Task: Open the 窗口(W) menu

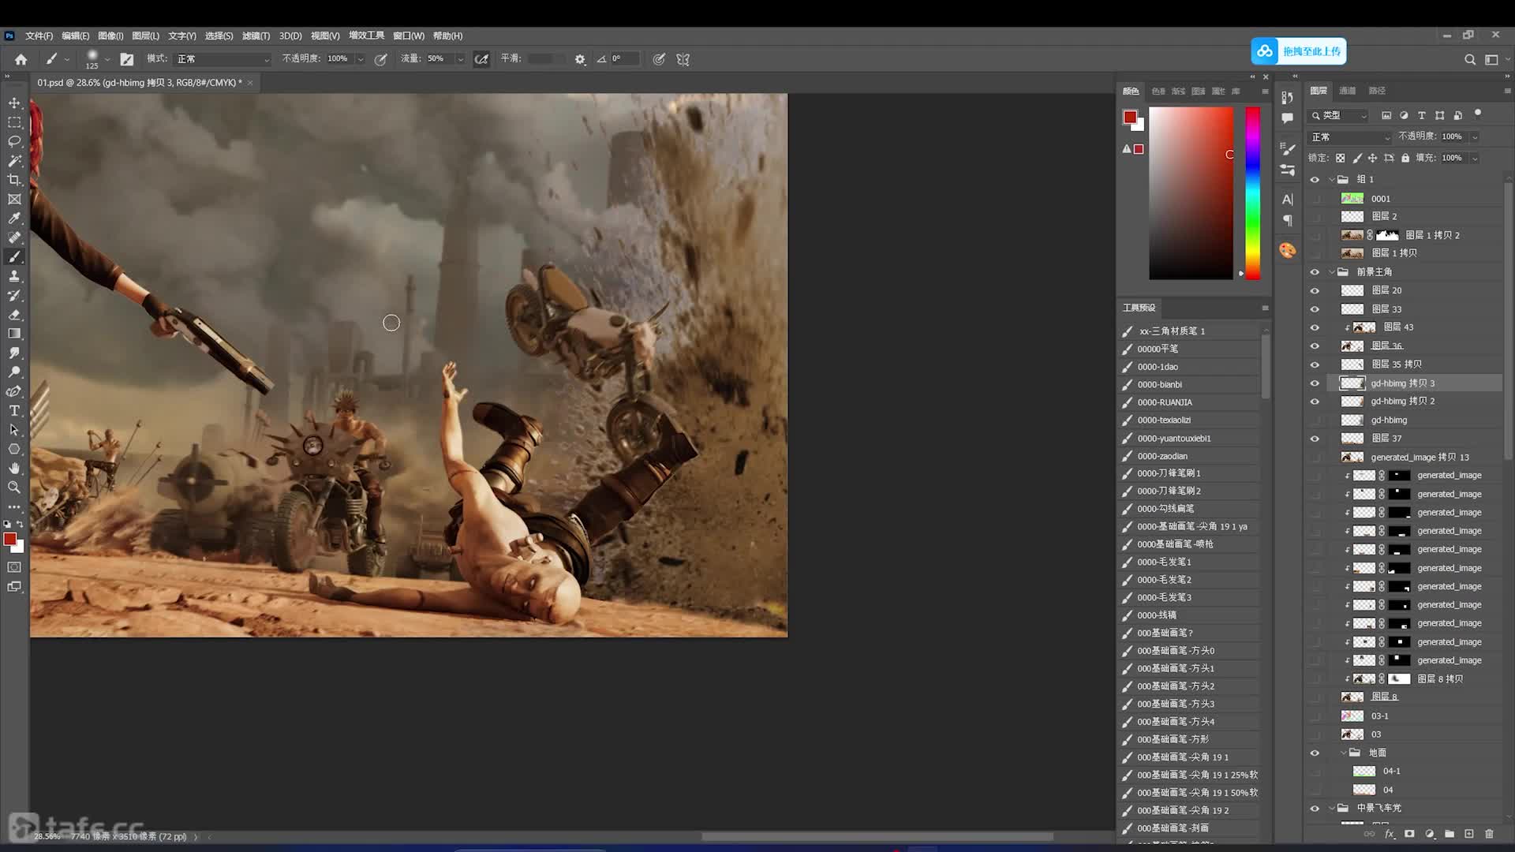Action: tap(409, 35)
